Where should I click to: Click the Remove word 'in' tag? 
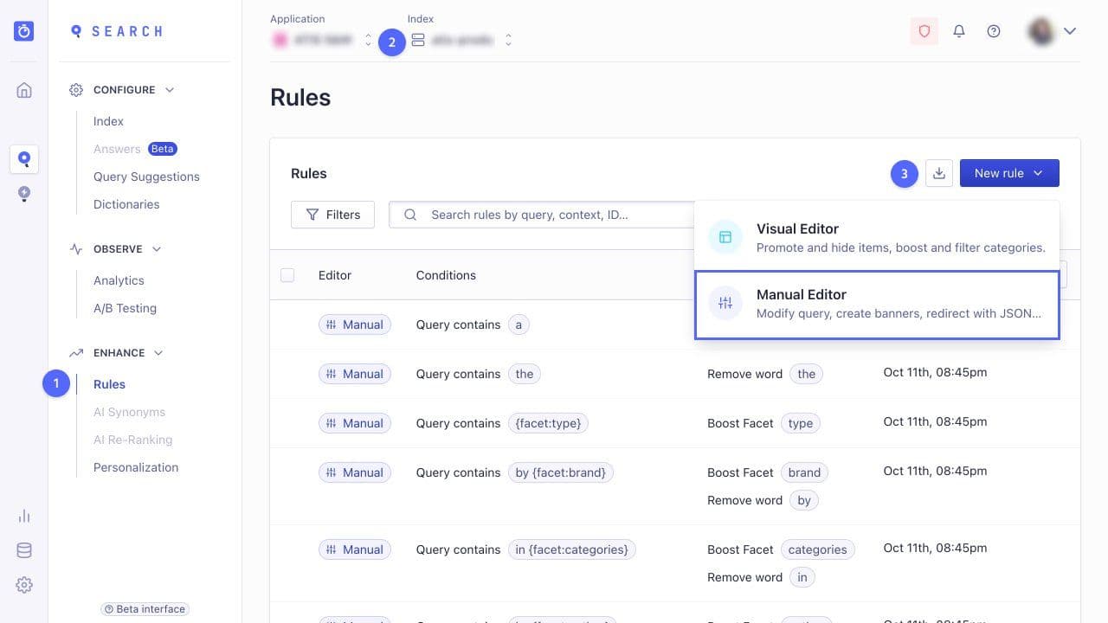click(802, 577)
